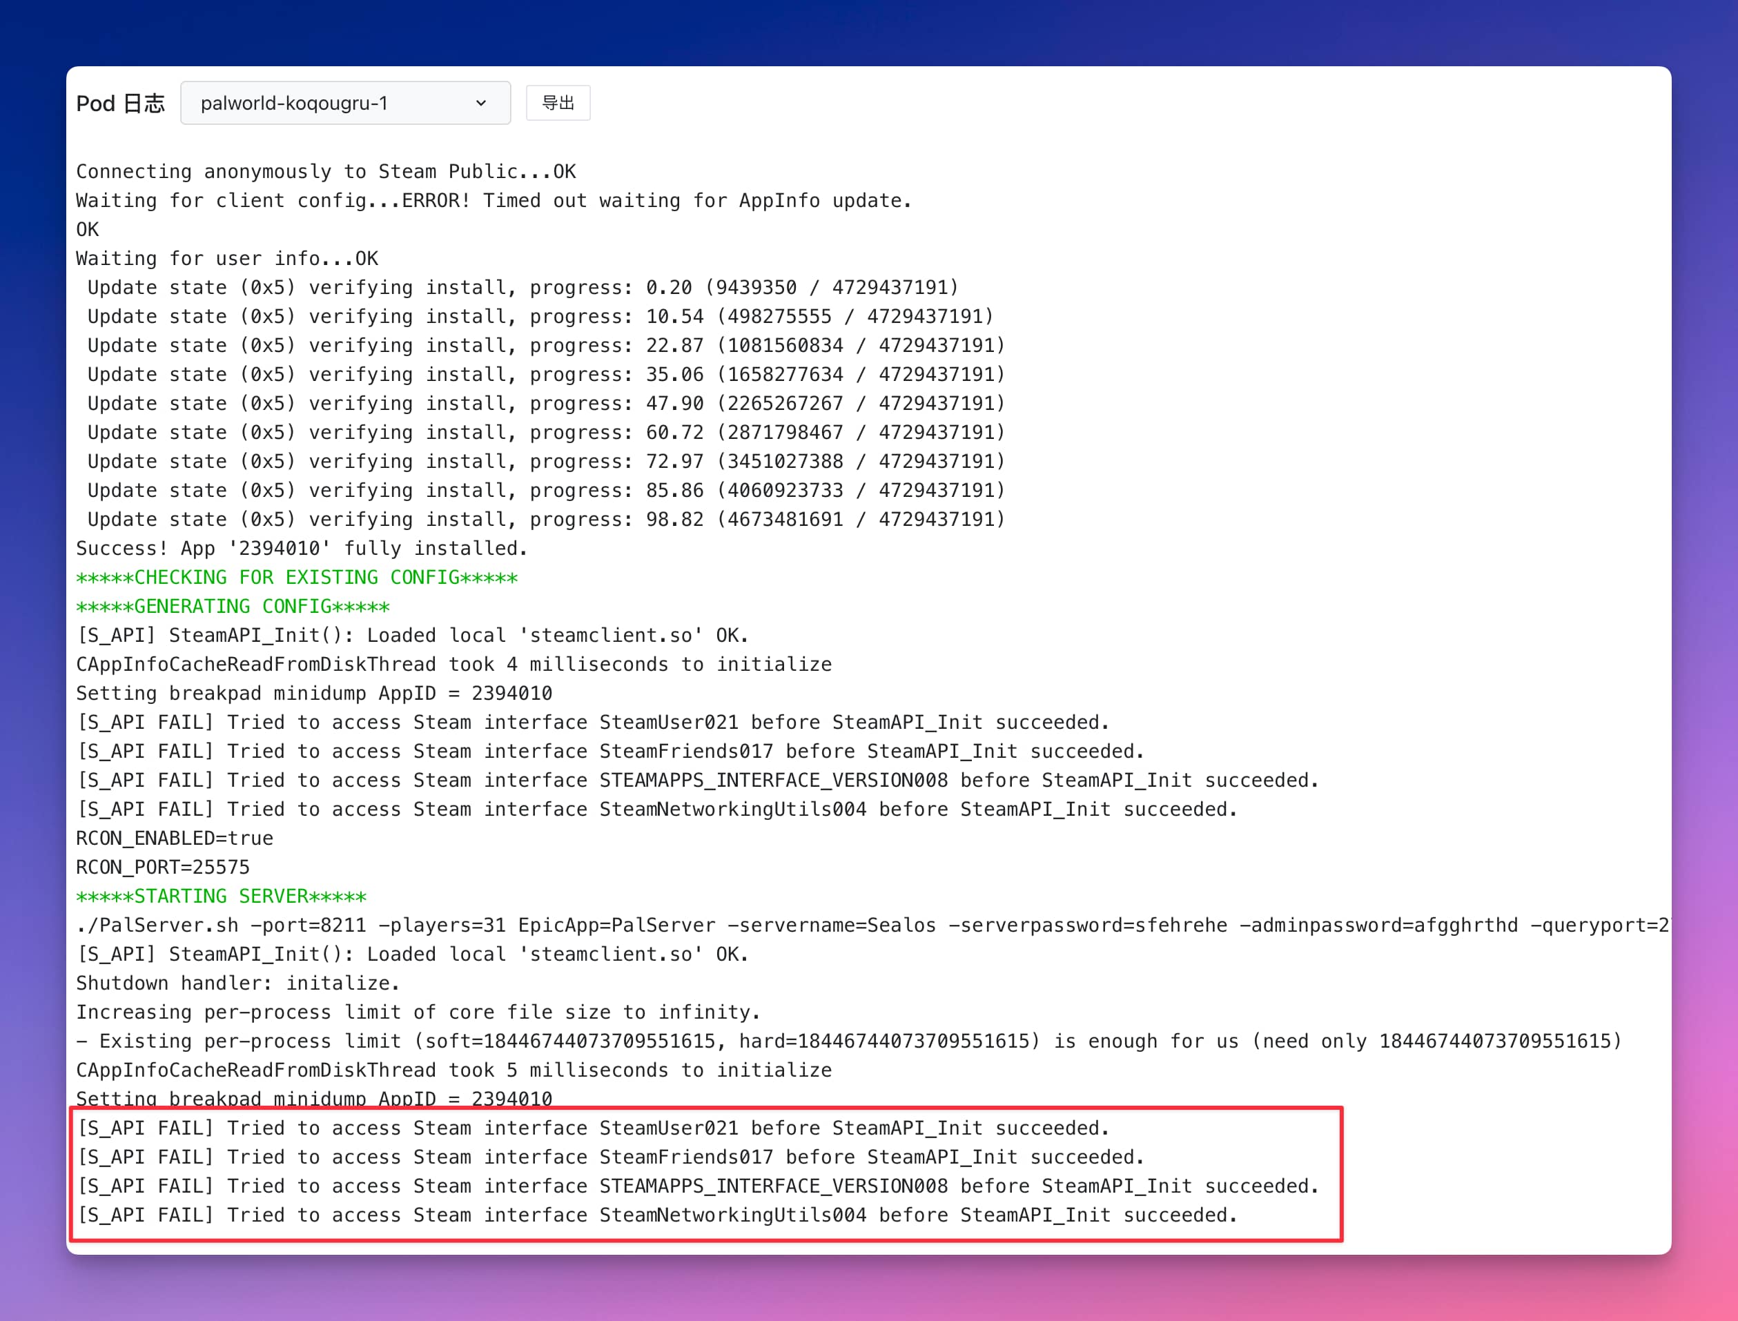Click log line with progress: 0.20
1738x1321 pixels.
[x=523, y=288]
